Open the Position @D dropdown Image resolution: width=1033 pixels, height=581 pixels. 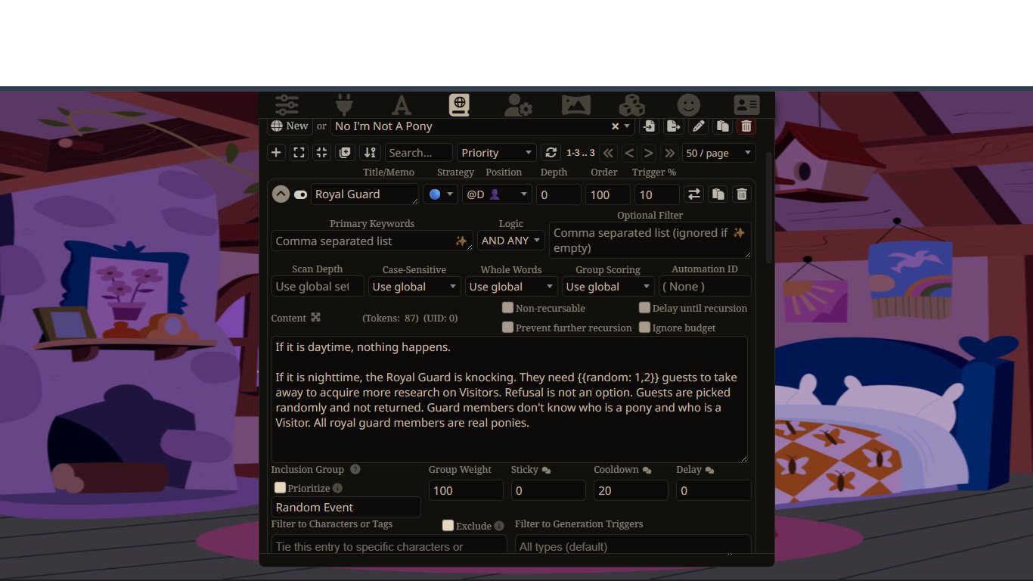pos(497,194)
